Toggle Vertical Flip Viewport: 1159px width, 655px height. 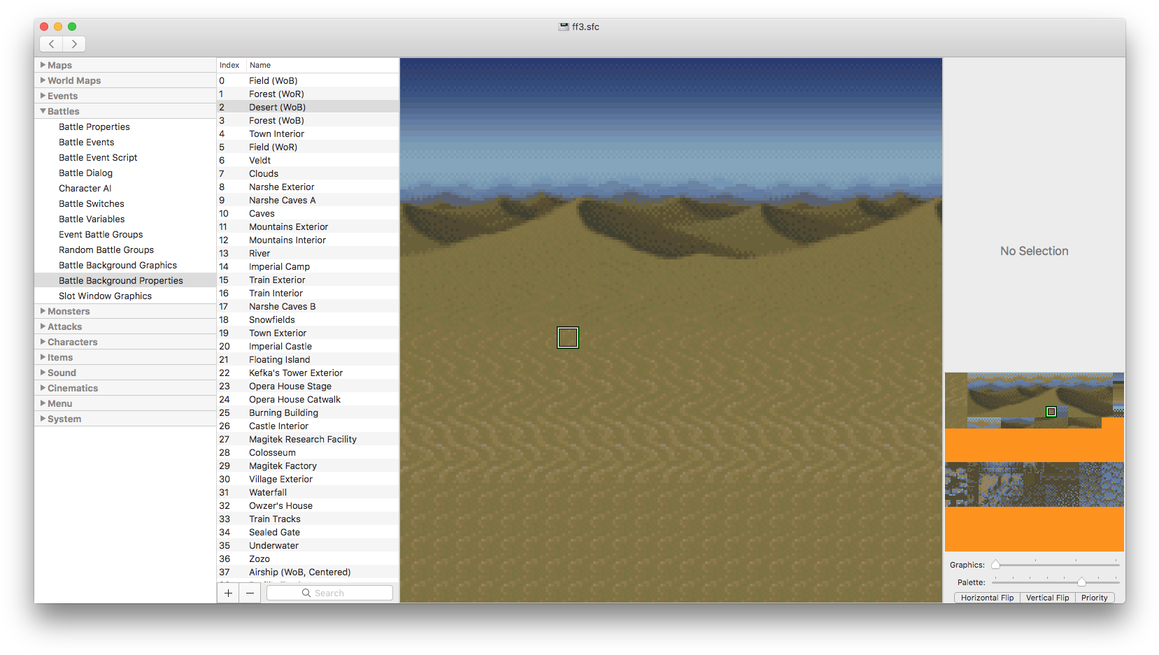pos(1047,598)
